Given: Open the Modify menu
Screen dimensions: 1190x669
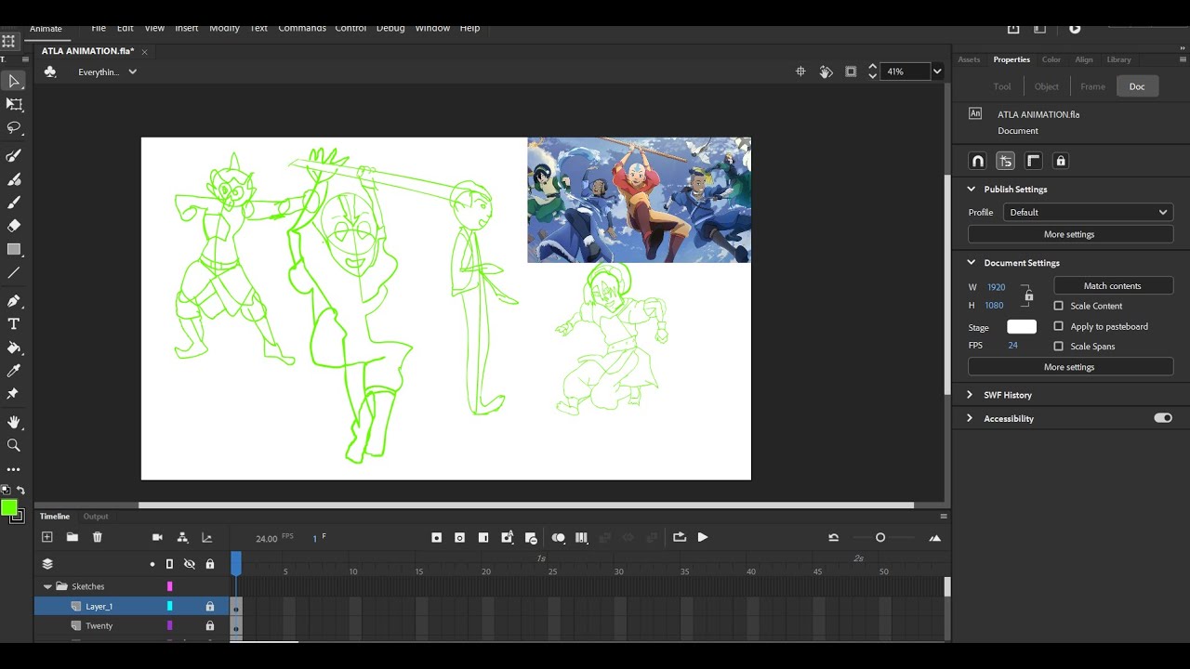Looking at the screenshot, I should [x=224, y=28].
